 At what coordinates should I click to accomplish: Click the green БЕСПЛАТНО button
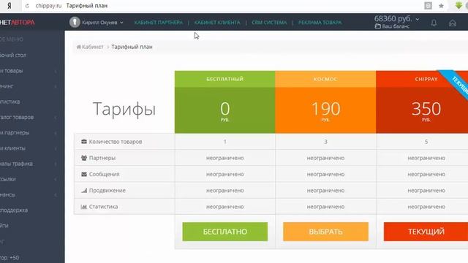(225, 232)
